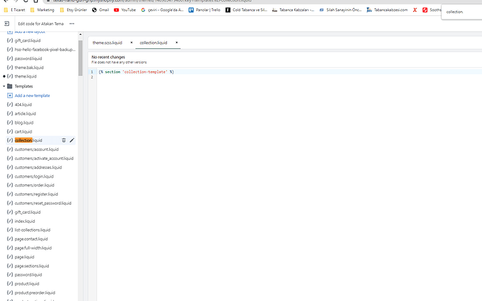Open gift_card.liquid under Templates
This screenshot has width=482, height=301.
27,212
